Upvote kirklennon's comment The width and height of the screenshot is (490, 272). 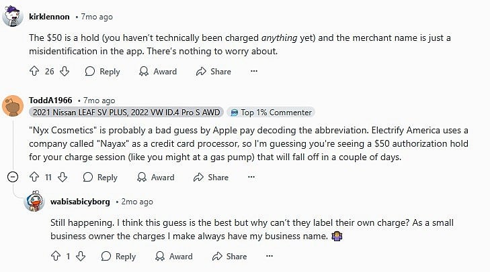35,71
